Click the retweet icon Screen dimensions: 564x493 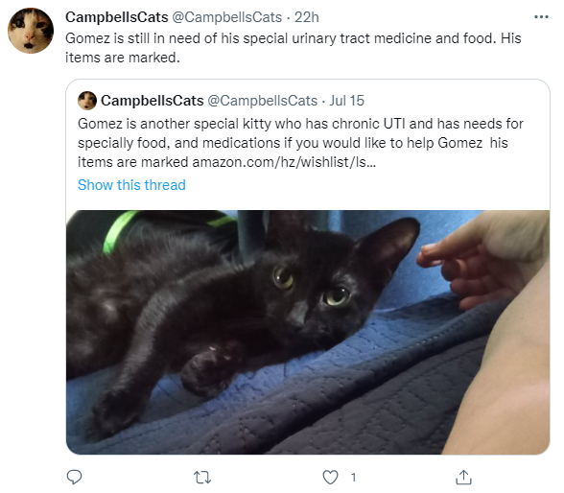coord(202,478)
